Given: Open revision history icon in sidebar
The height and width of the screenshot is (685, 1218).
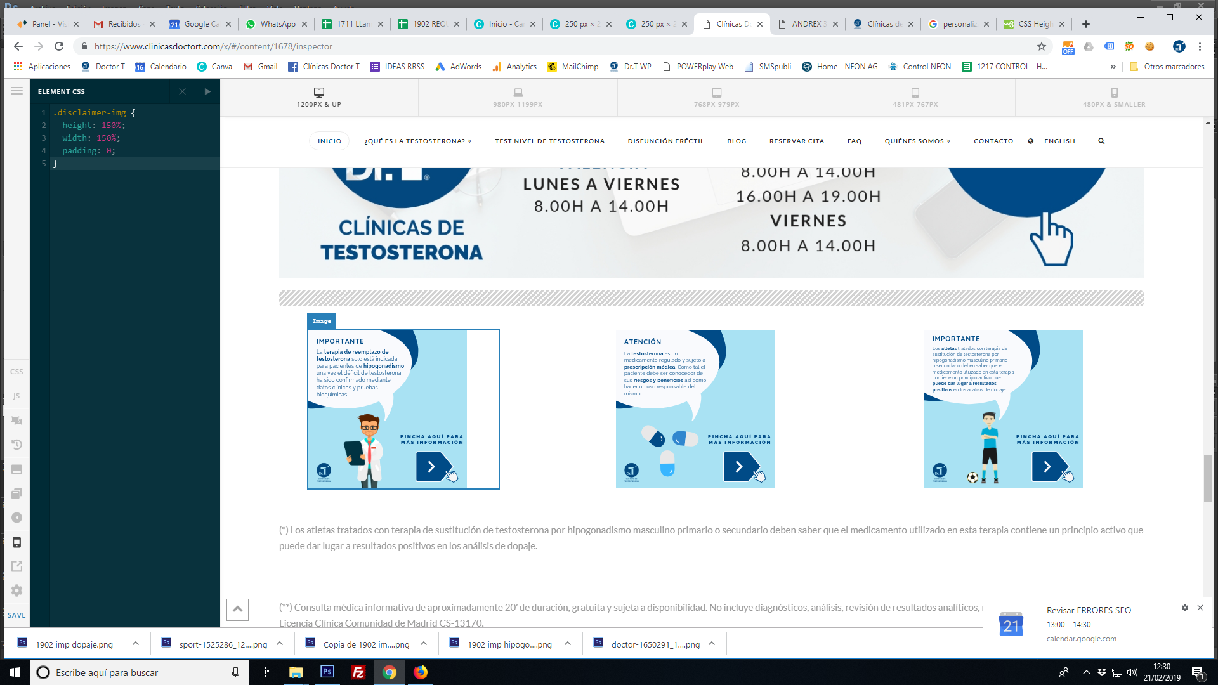Looking at the screenshot, I should [x=16, y=445].
